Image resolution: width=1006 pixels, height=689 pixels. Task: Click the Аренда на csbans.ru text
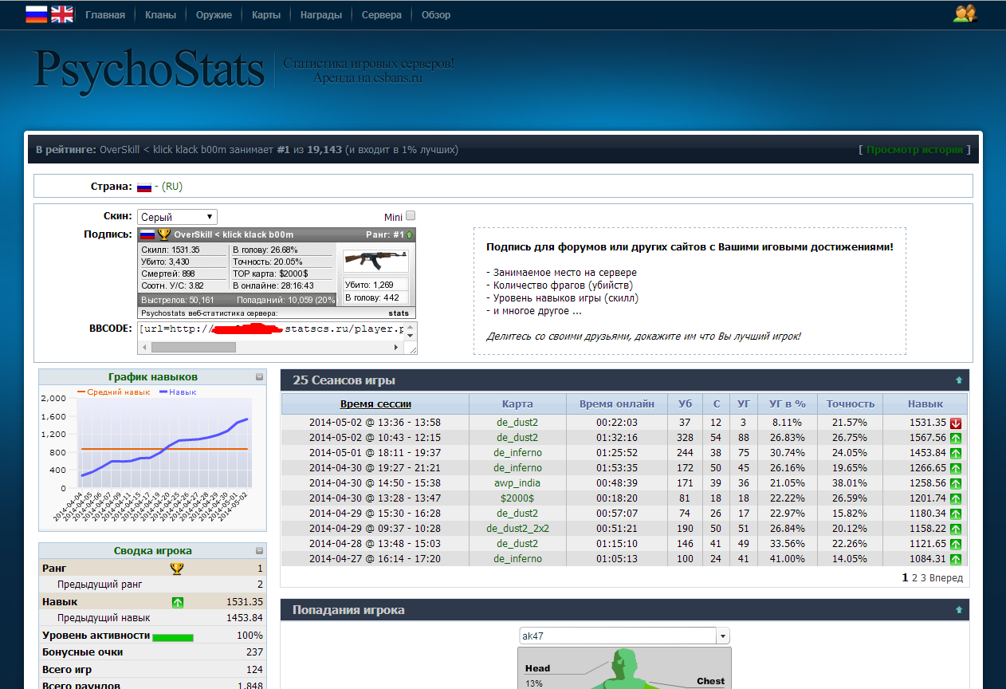point(367,78)
